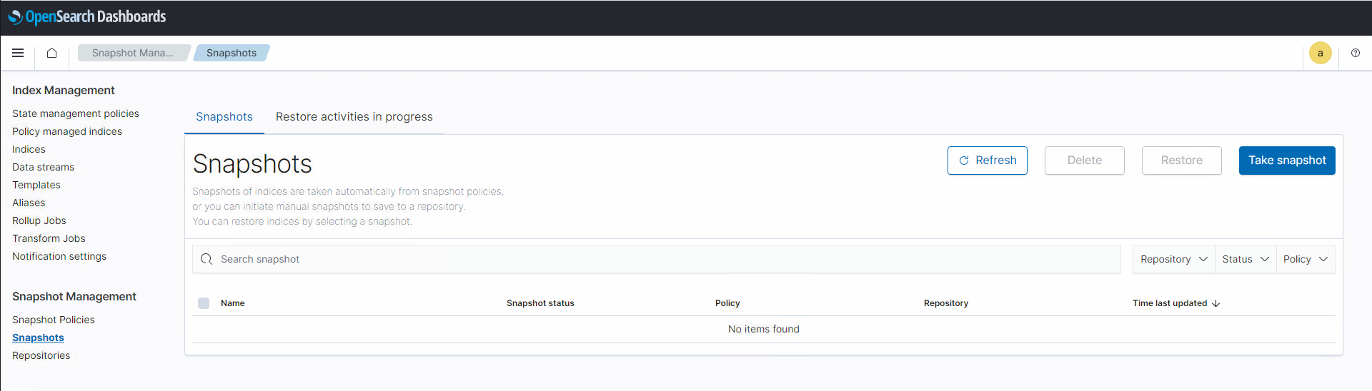Sort by the Name column header
This screenshot has height=391, width=1372.
click(233, 303)
